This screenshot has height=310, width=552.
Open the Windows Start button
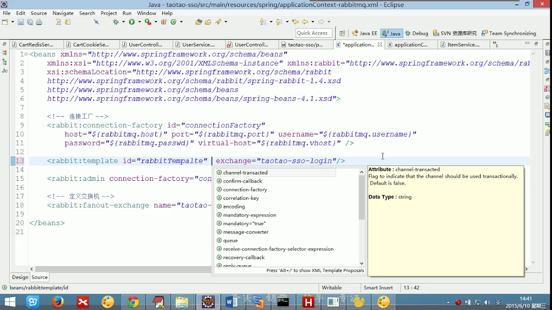point(9,302)
